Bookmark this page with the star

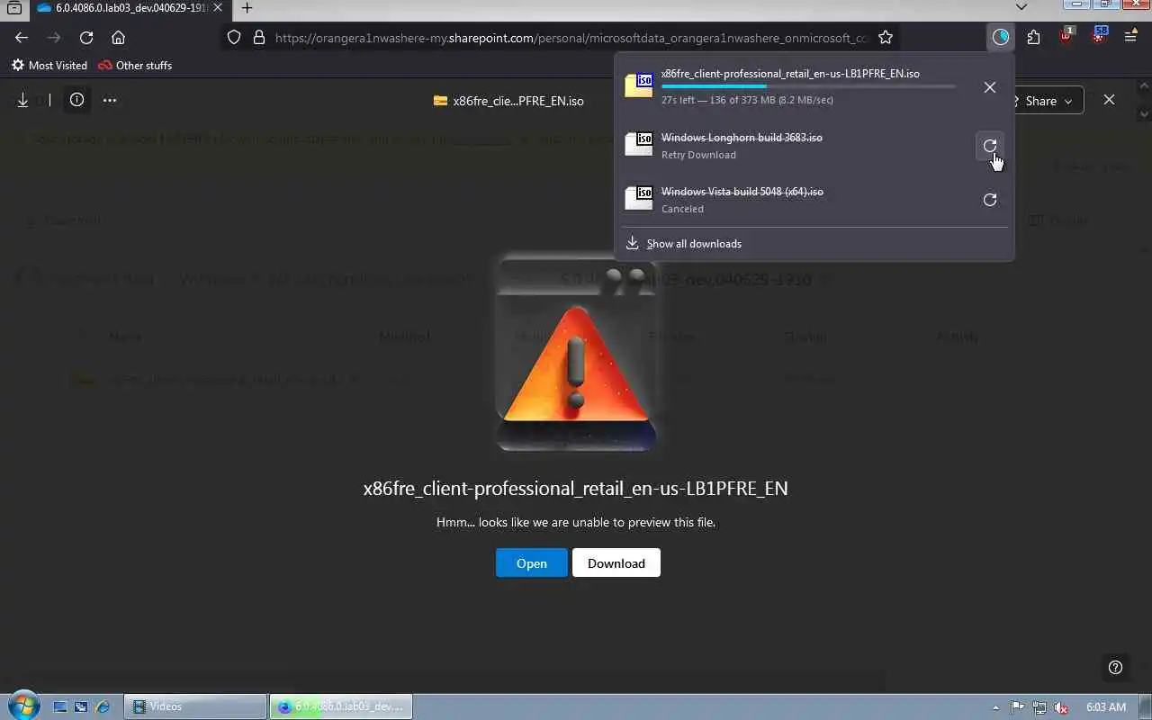tap(886, 38)
